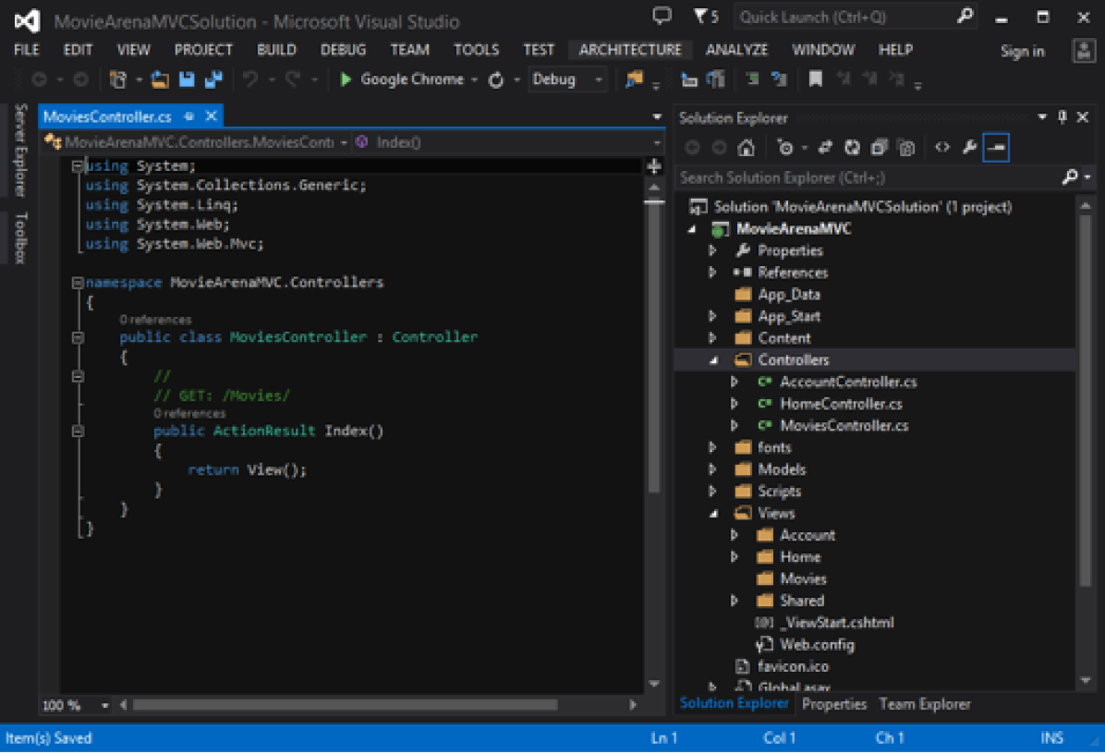Click Refresh in Solution Explorer toolbar
This screenshot has height=754, width=1105.
click(x=852, y=147)
